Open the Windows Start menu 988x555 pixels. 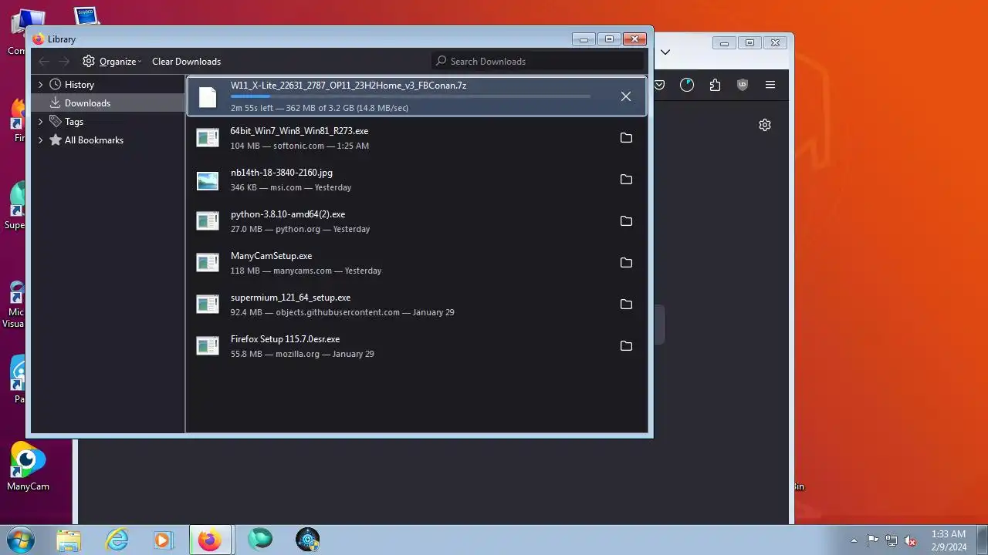click(21, 540)
